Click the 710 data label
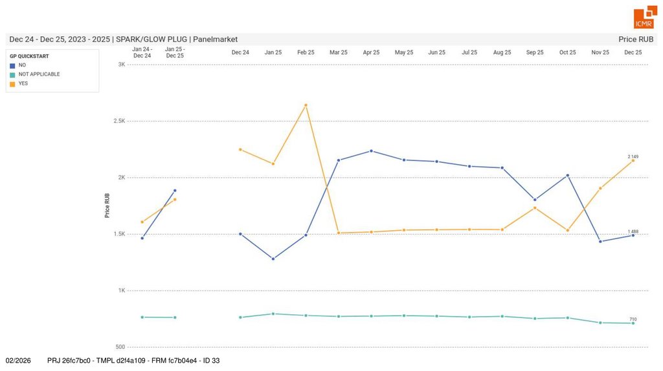 [x=633, y=319]
